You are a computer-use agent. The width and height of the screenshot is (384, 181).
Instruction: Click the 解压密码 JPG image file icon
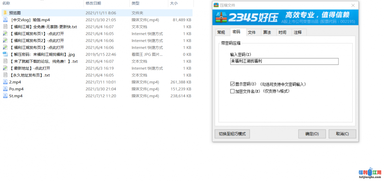pos(5,54)
